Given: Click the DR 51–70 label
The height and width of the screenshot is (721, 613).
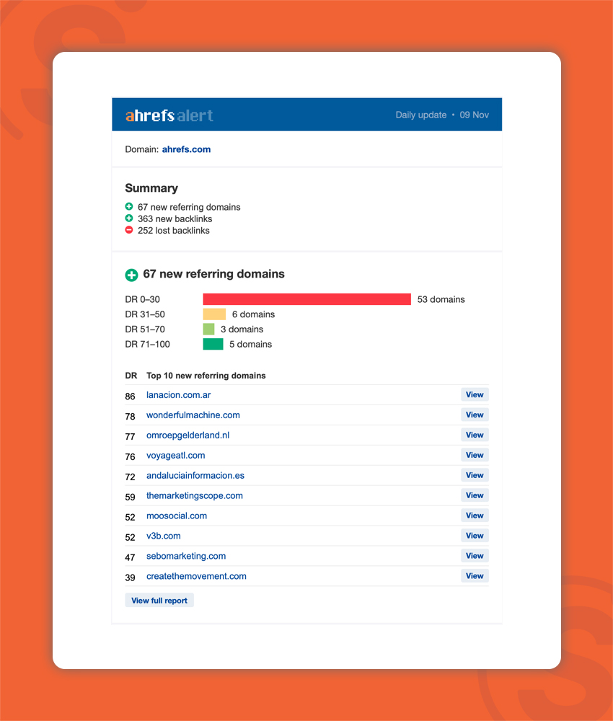Looking at the screenshot, I should tap(145, 329).
